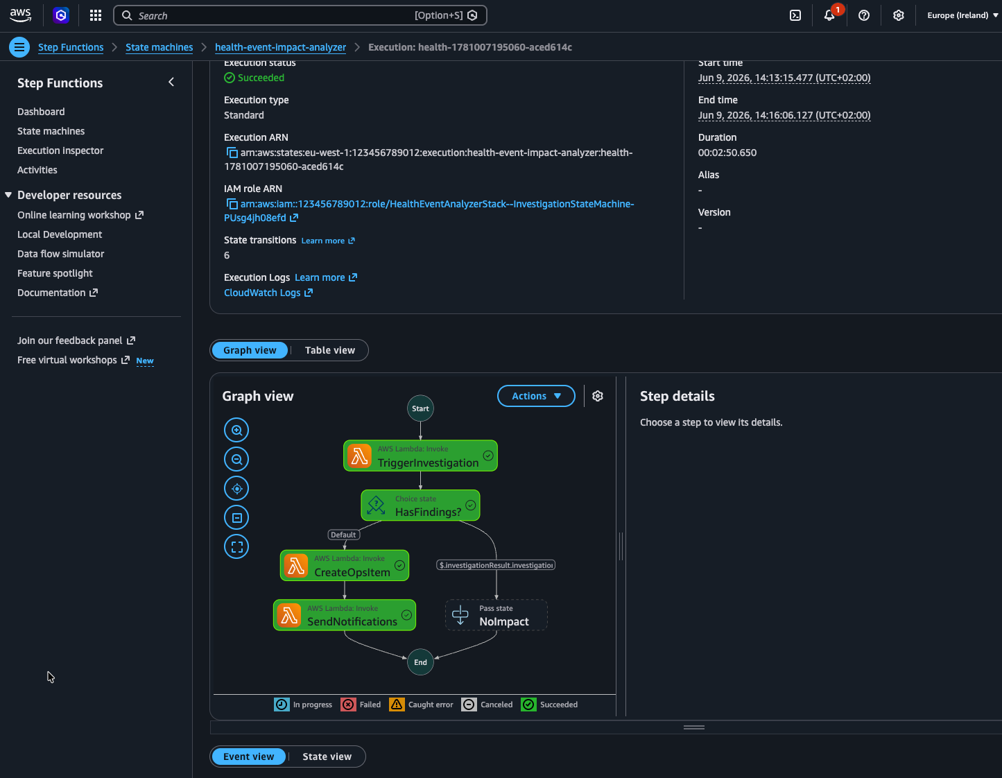Copy the IAM role ARN
The height and width of the screenshot is (778, 1002).
coord(232,204)
